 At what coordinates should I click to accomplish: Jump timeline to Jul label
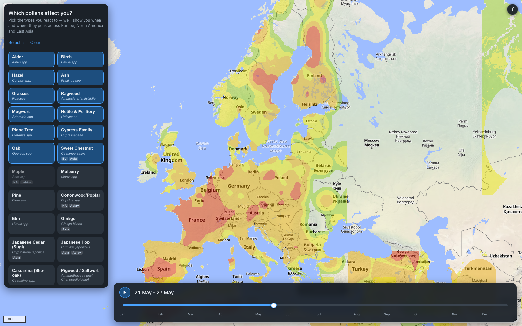(319, 314)
